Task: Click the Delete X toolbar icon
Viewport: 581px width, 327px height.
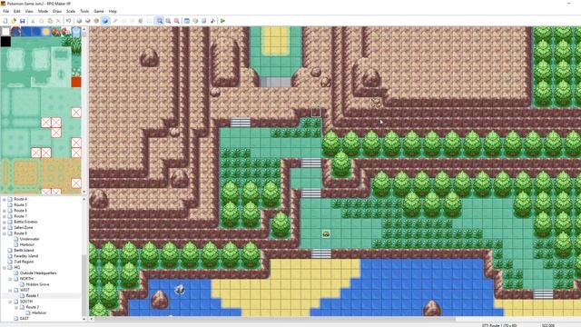Action: (58, 21)
